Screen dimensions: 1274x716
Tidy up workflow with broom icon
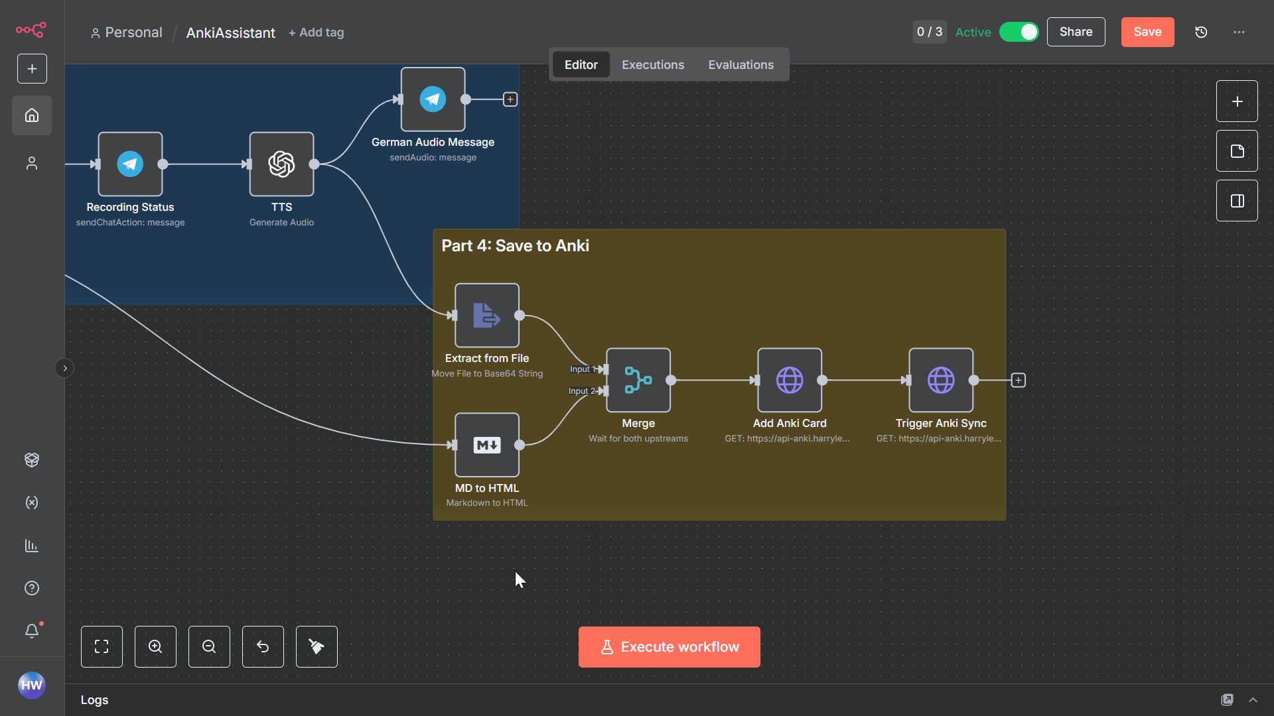317,646
